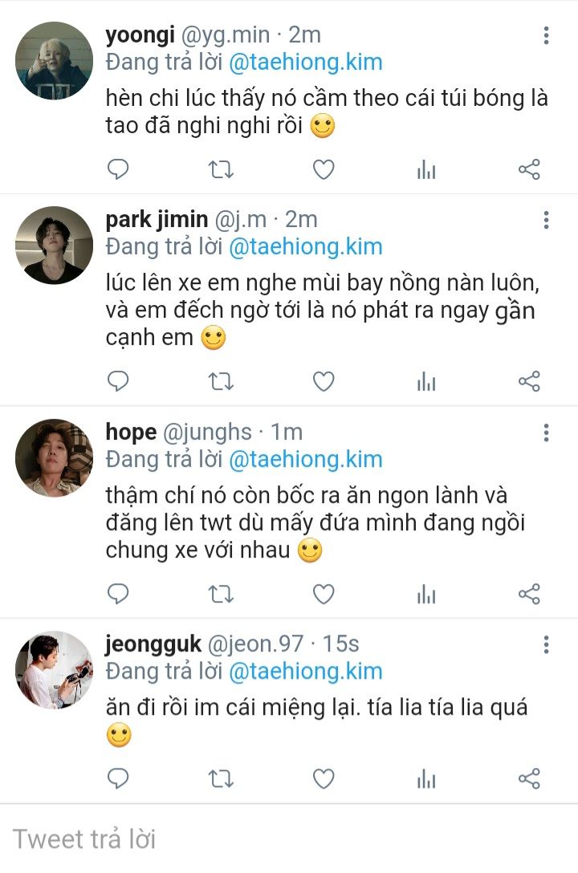The image size is (578, 873).
Task: Reply to yoongi's tweet
Action: 118,169
